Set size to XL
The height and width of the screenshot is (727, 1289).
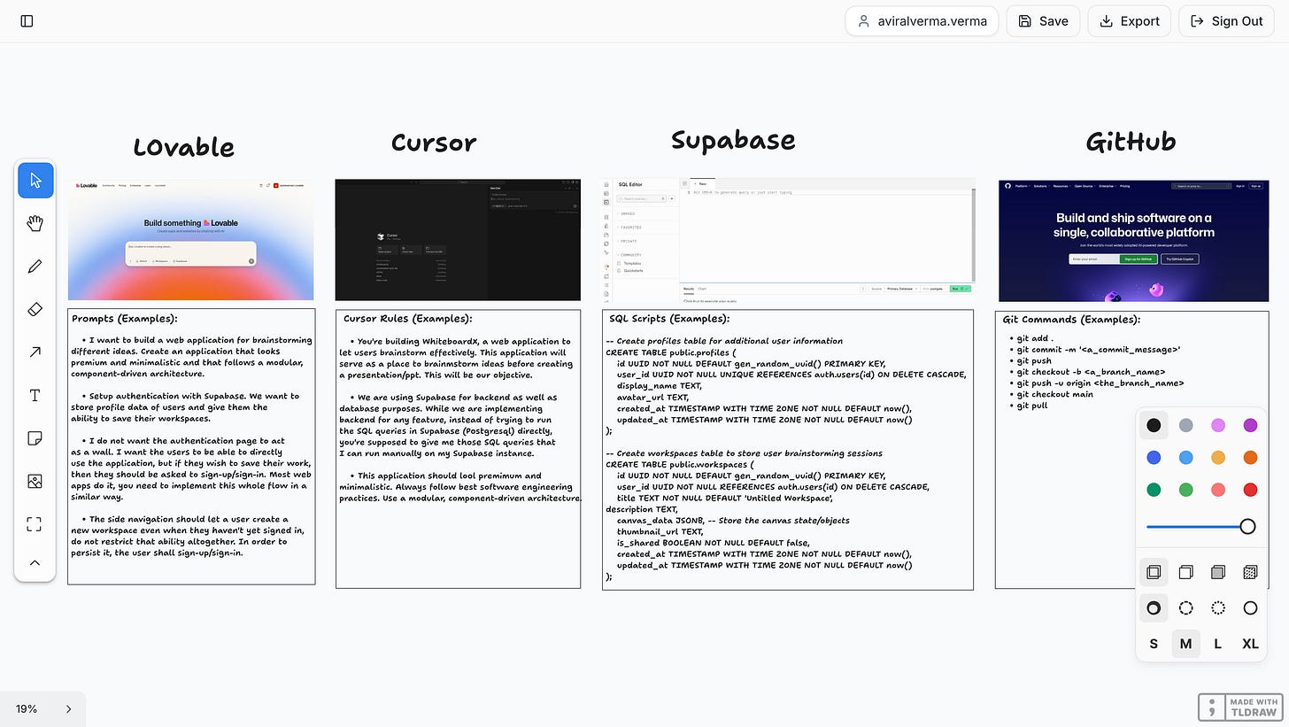coord(1250,644)
